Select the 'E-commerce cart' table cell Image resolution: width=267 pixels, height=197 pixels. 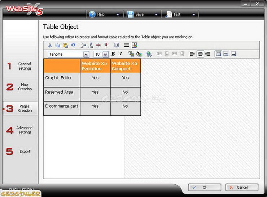[62, 108]
